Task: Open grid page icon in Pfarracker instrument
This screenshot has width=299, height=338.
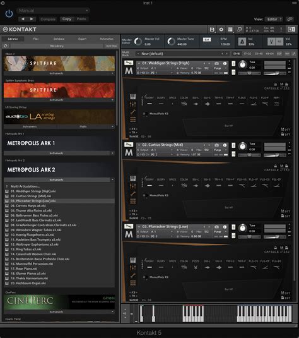Action: [133, 283]
